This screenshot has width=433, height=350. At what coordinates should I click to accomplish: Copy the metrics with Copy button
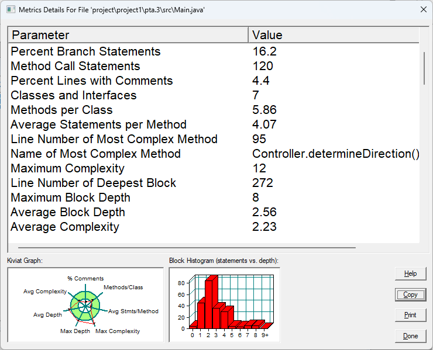coord(410,294)
